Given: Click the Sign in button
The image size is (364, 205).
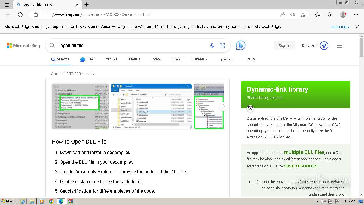Looking at the screenshot, I should click(x=284, y=46).
